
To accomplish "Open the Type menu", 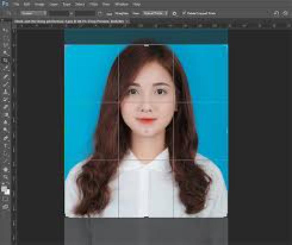I will tap(67, 4).
